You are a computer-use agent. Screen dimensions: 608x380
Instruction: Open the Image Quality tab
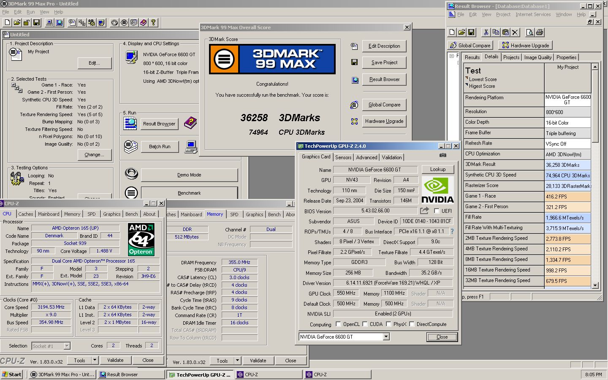point(537,57)
